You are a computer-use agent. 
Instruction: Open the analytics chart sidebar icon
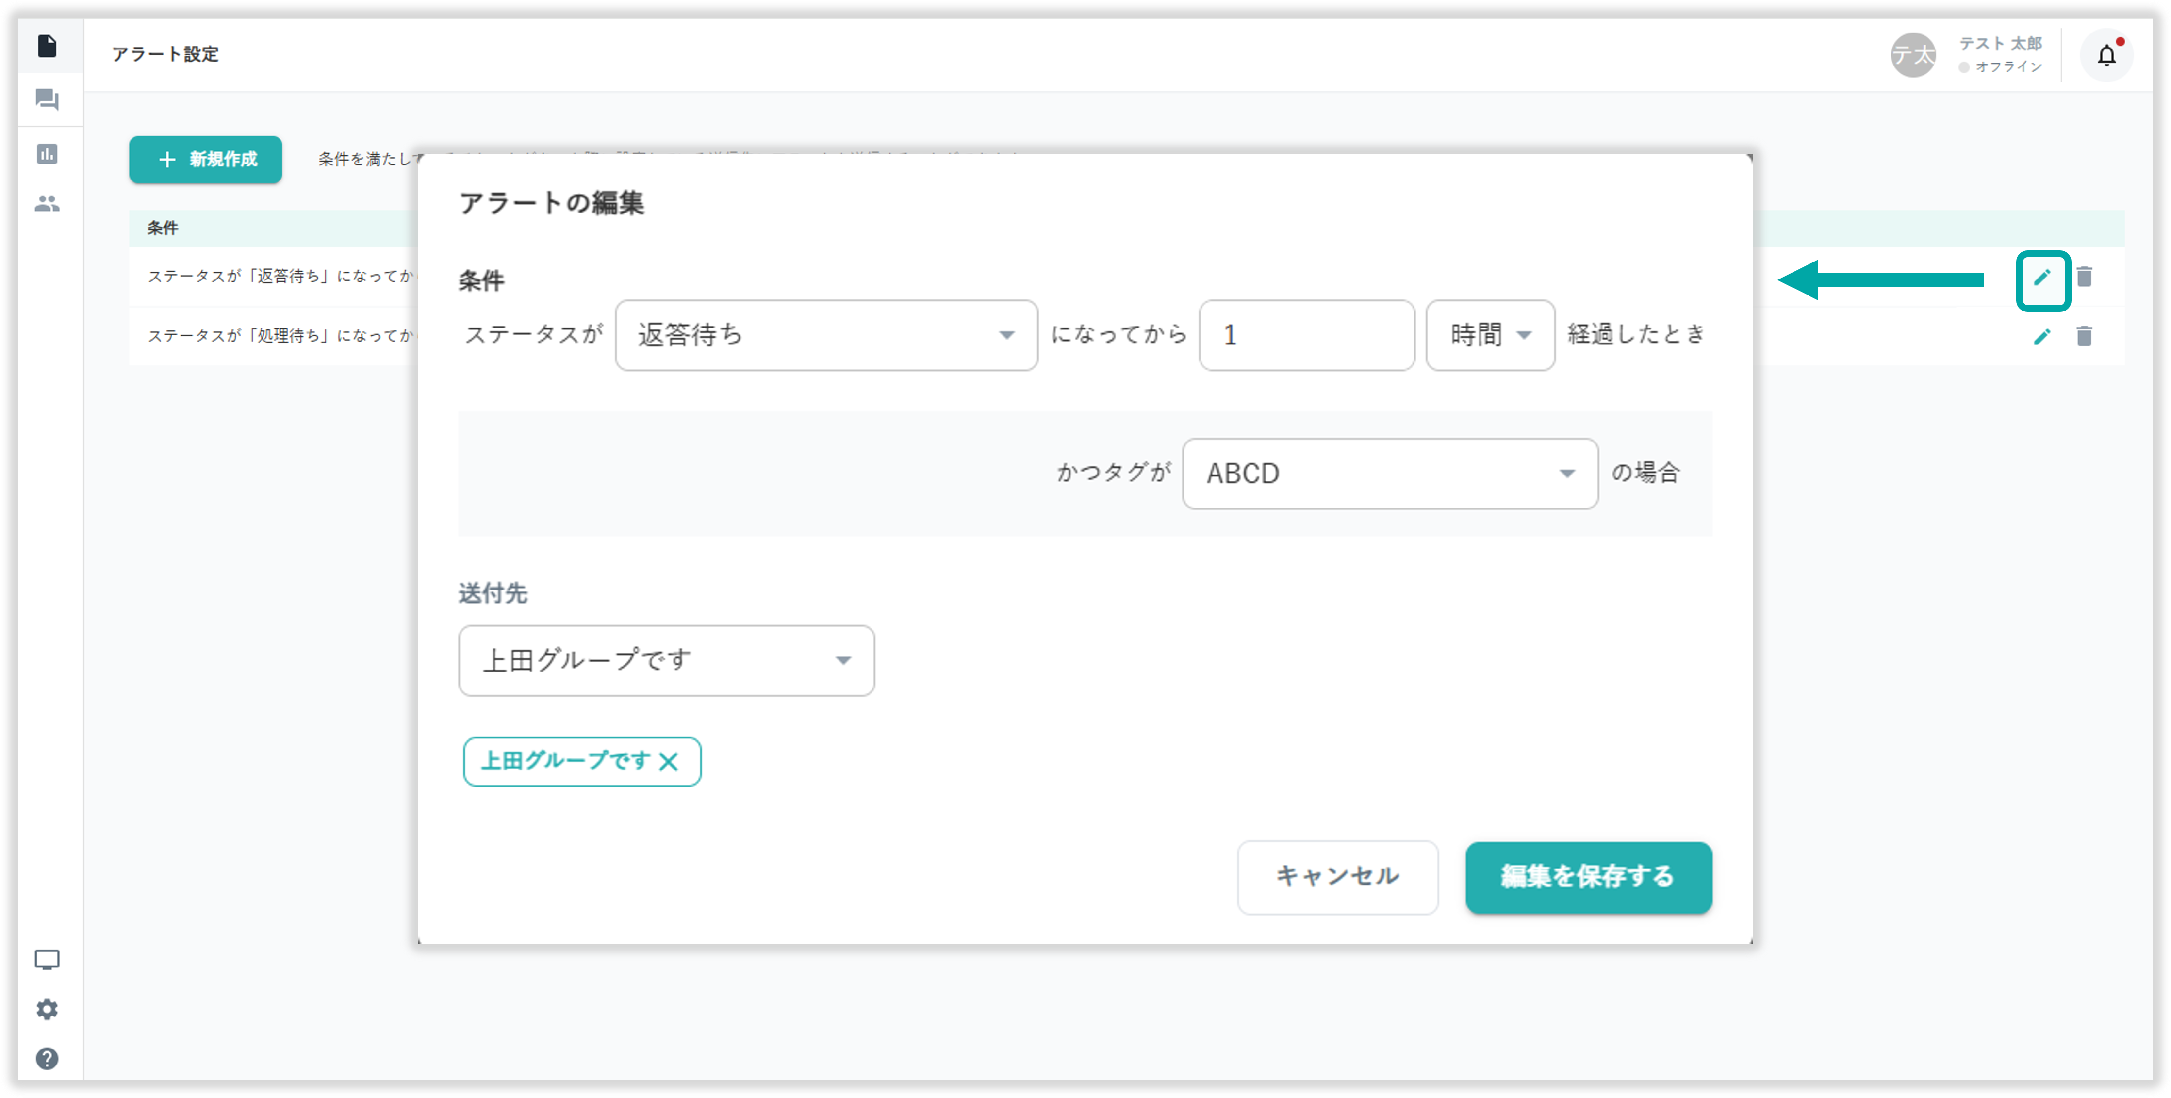tap(47, 154)
